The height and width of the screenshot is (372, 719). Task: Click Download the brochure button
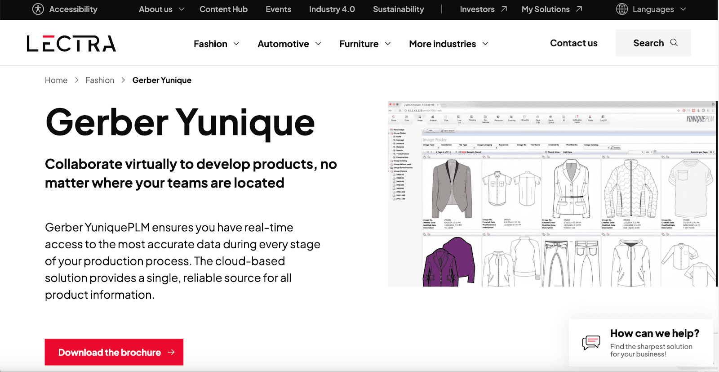tap(114, 352)
